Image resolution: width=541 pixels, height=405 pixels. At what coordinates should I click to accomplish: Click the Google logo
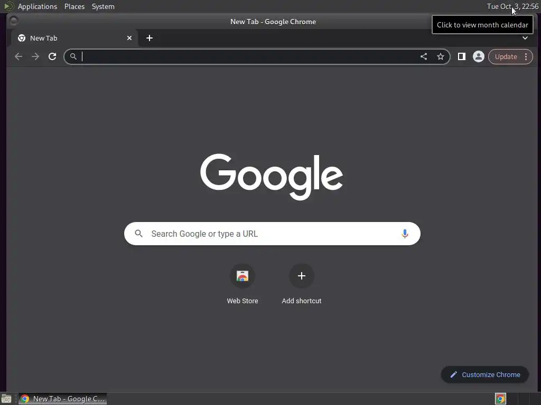pos(272,177)
